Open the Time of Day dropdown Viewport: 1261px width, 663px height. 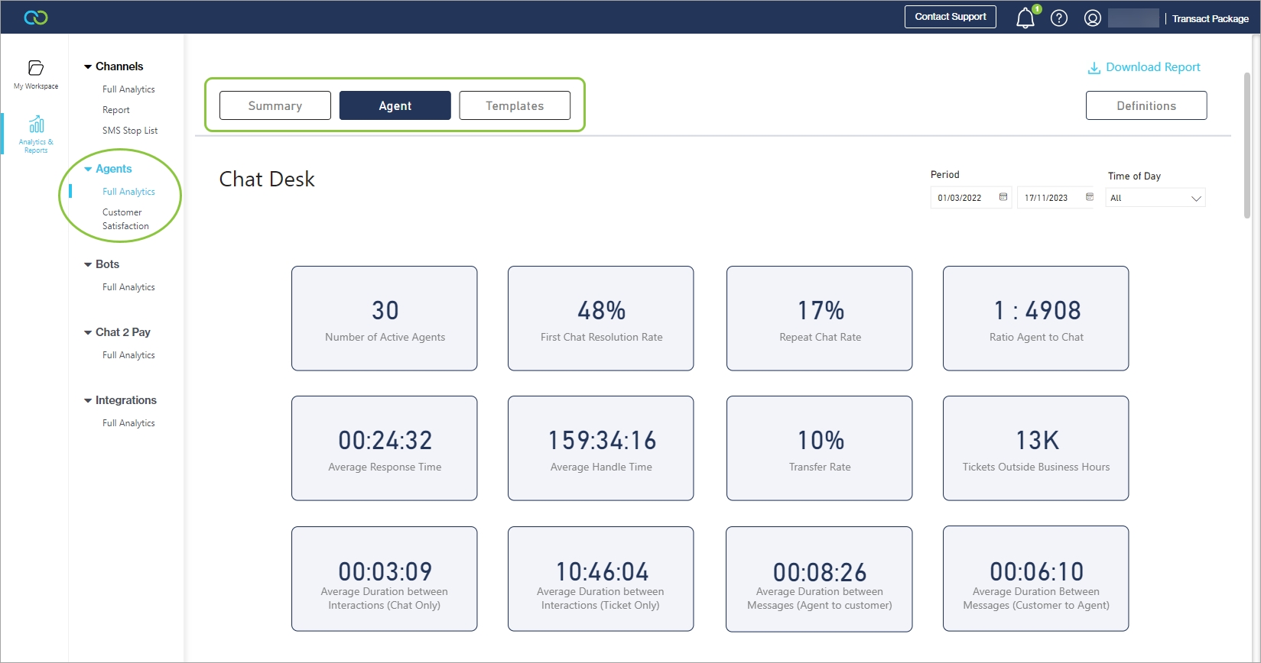pos(1155,198)
